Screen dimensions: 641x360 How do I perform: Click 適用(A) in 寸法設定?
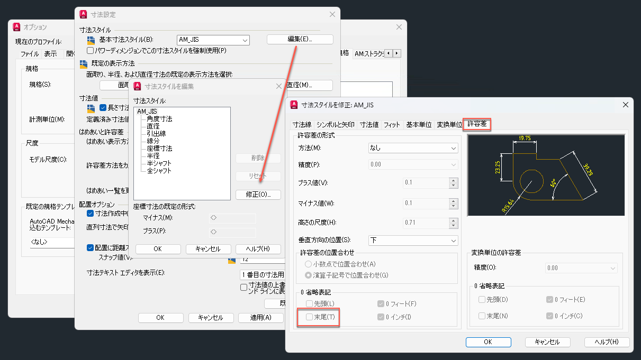click(260, 318)
